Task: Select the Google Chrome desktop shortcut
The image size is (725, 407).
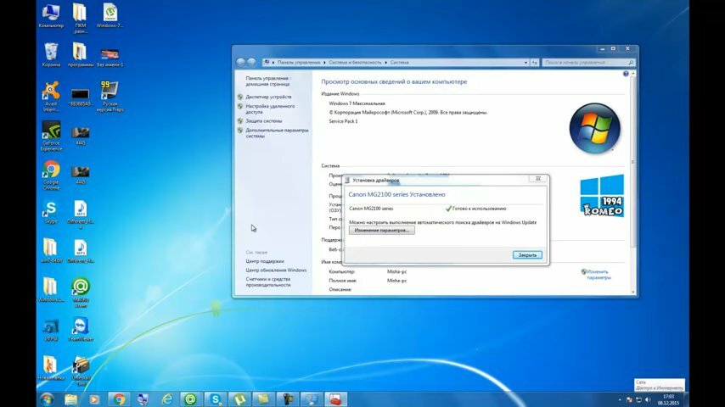Action: click(51, 175)
